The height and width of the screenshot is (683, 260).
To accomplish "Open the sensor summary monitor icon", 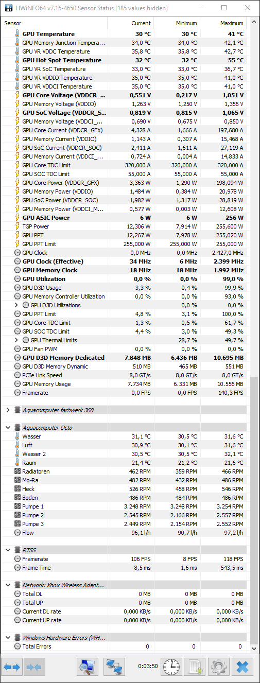I will (88, 667).
